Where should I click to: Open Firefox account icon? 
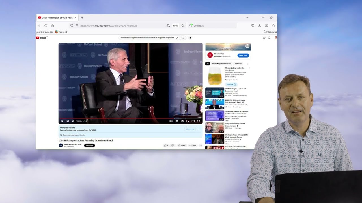coord(266,25)
